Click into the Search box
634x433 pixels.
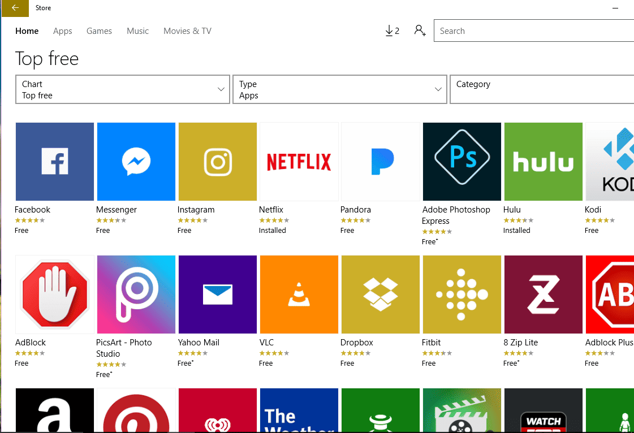[534, 31]
